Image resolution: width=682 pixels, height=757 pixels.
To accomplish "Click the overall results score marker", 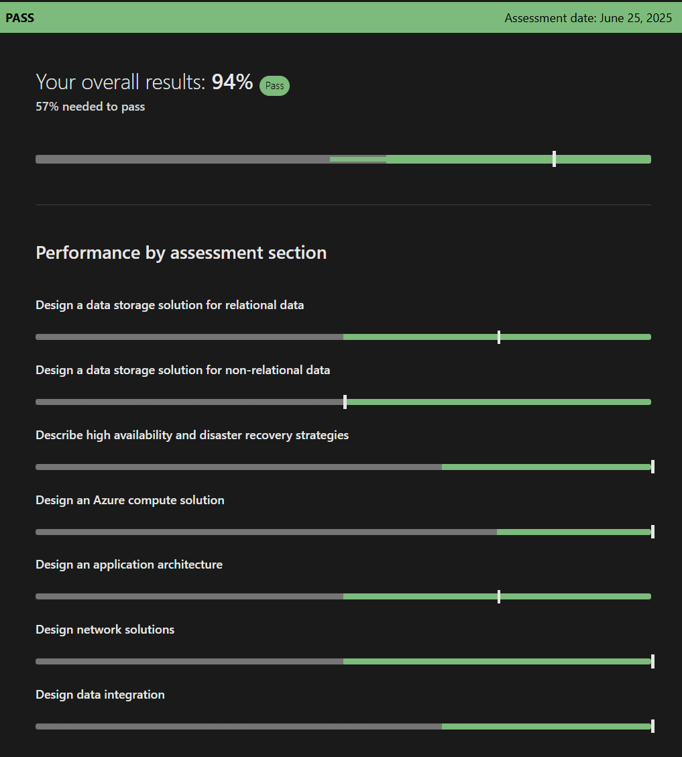I will point(554,159).
